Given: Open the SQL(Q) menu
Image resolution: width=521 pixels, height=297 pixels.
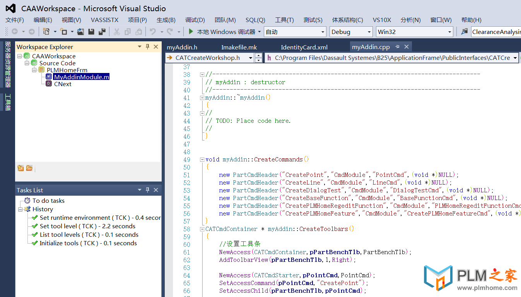Looking at the screenshot, I should tap(255, 20).
